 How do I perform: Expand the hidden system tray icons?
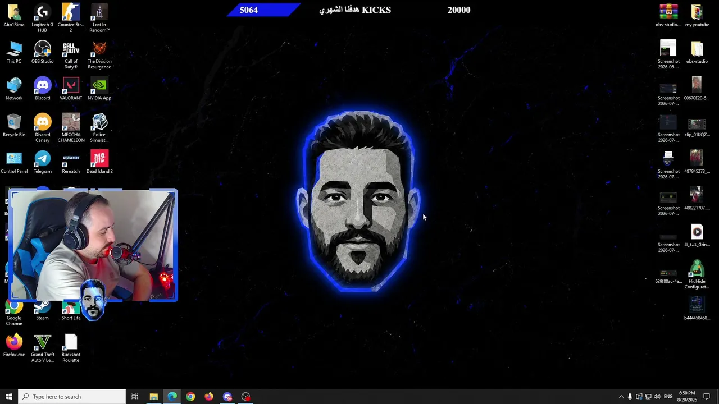pyautogui.click(x=621, y=397)
